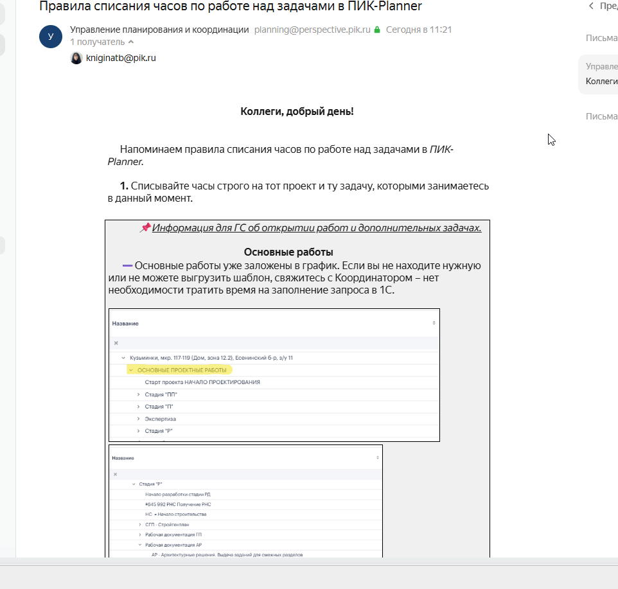Expand Стадия "Р" in first table
This screenshot has height=589, width=618.
pos(138,431)
